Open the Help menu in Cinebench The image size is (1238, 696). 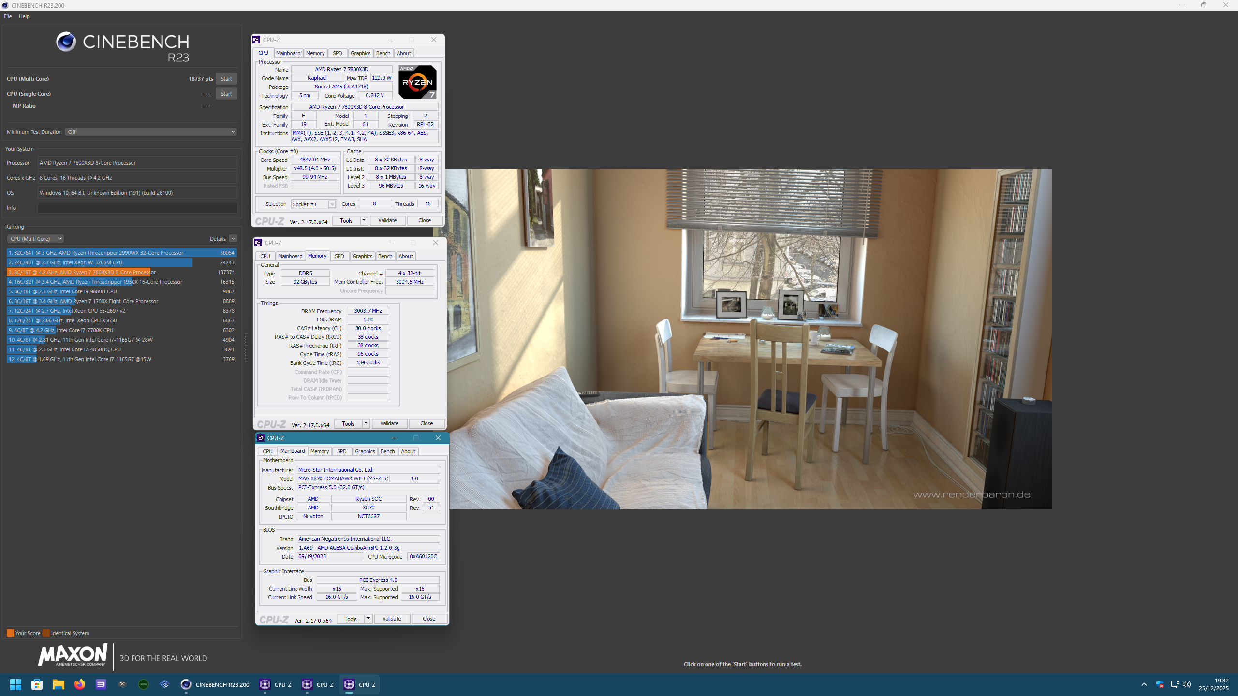(24, 16)
